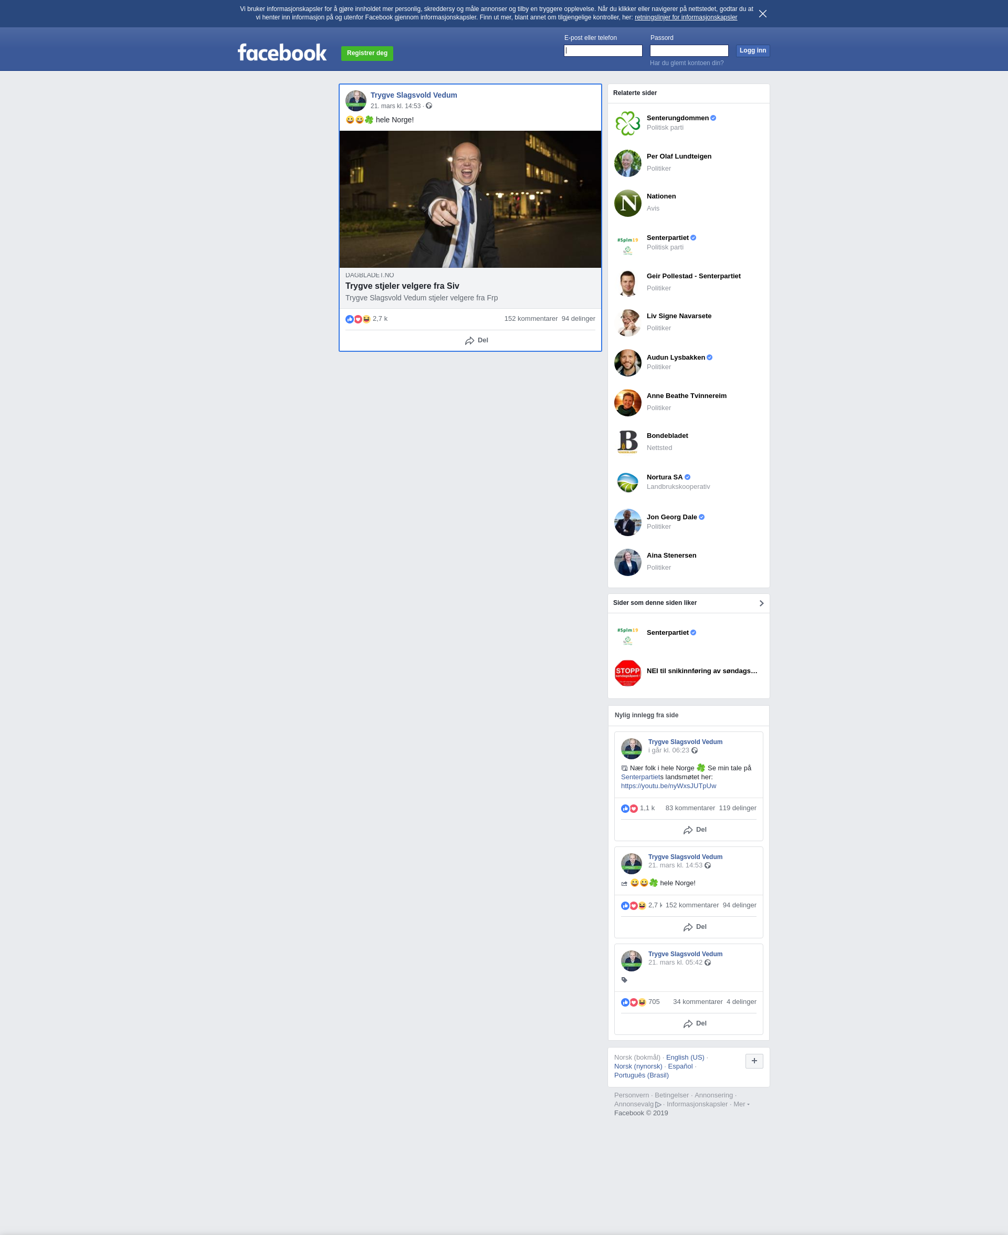Viewport: 1008px width, 1235px height.
Task: Click the 'NEI til snikinnføring av søndags…' page name
Action: (x=702, y=671)
